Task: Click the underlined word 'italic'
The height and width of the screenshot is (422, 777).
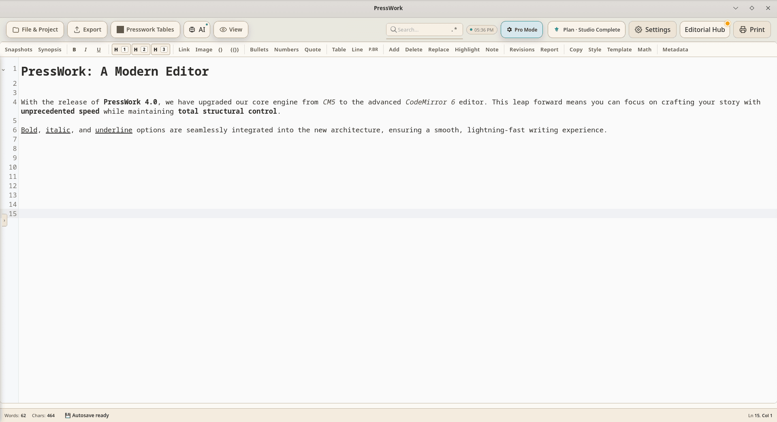Action: click(x=58, y=130)
